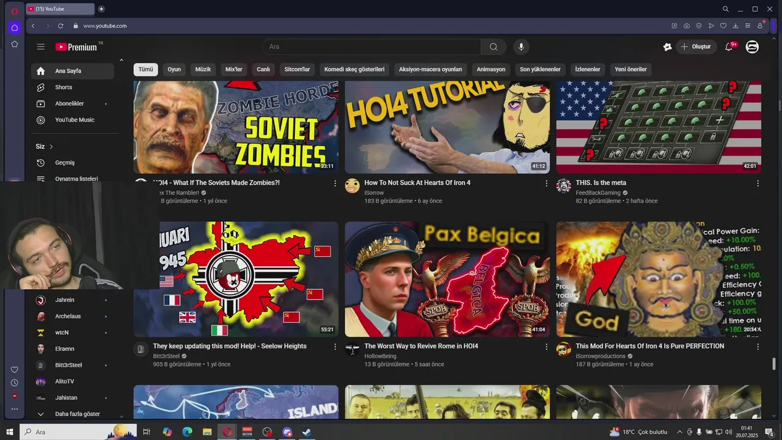Image resolution: width=782 pixels, height=440 pixels.
Task: Open the HOI4 Tutorial video thumbnail
Action: (x=447, y=127)
